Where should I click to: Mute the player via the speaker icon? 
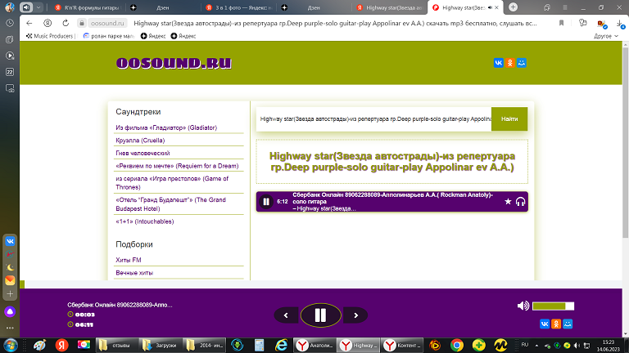click(523, 306)
